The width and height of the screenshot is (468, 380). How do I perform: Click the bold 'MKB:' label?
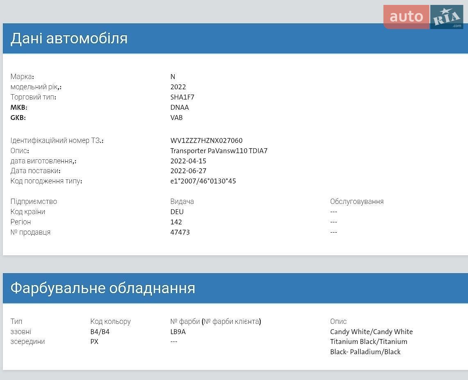19,107
